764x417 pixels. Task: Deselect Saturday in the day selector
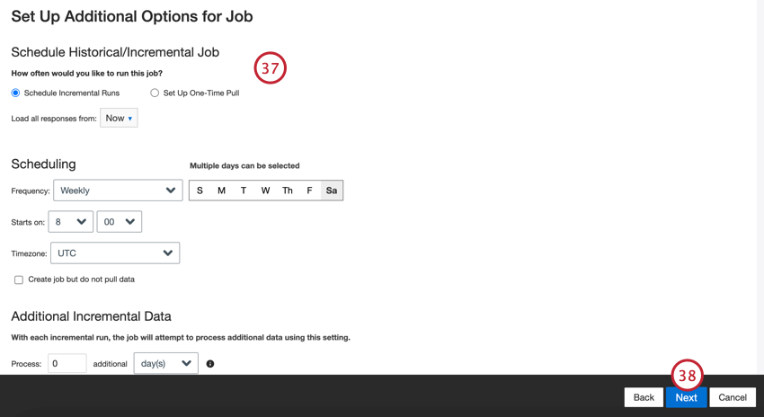332,191
